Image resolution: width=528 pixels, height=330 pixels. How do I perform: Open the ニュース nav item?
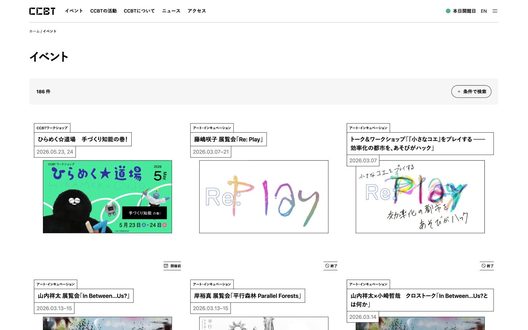(x=171, y=11)
